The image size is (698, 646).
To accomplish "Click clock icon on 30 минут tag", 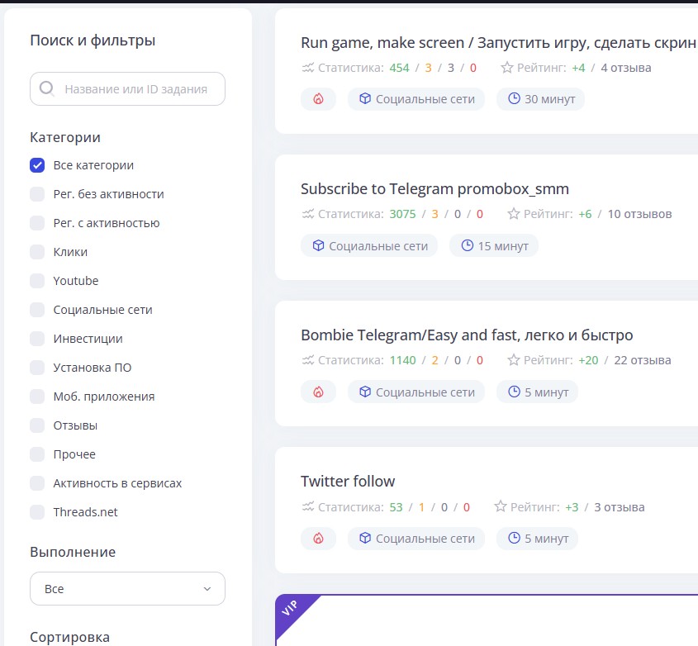I will pos(514,99).
